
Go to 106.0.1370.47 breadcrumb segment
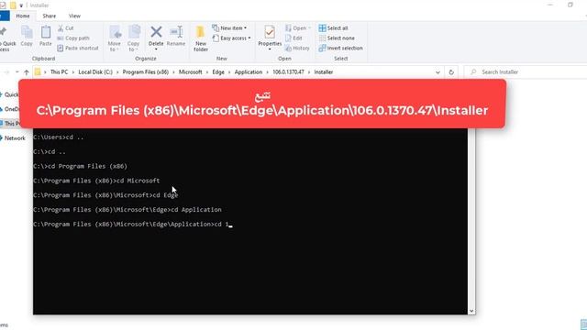(288, 72)
